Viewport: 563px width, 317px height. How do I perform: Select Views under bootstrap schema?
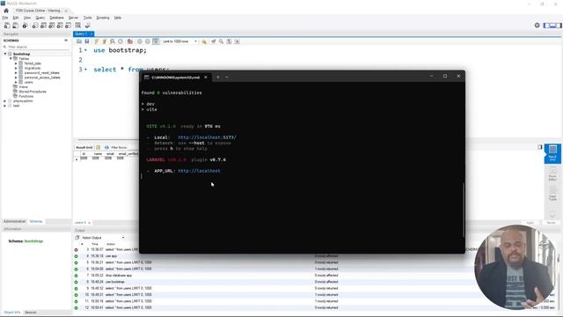[x=24, y=87]
